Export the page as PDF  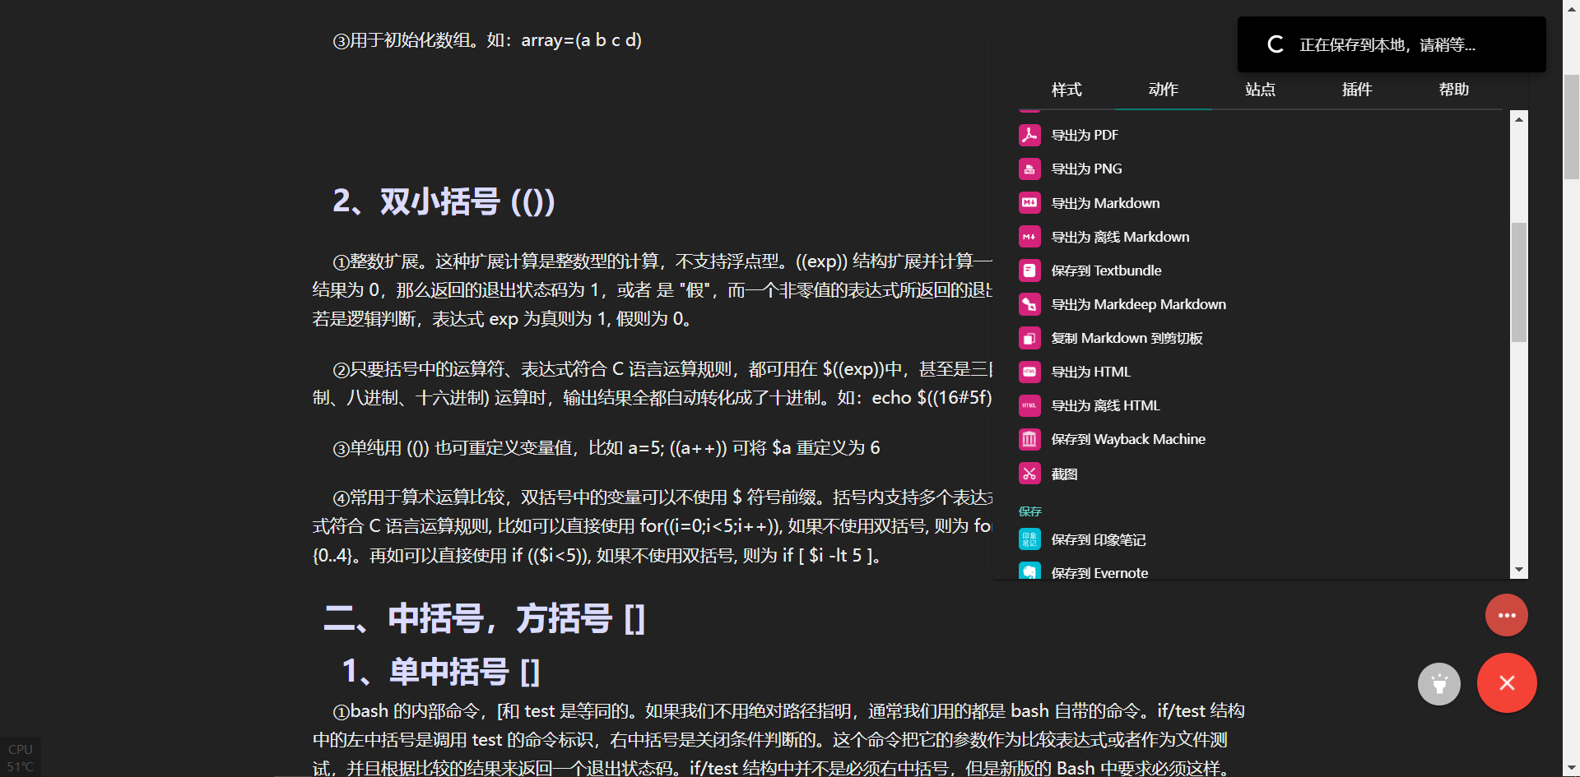point(1085,135)
